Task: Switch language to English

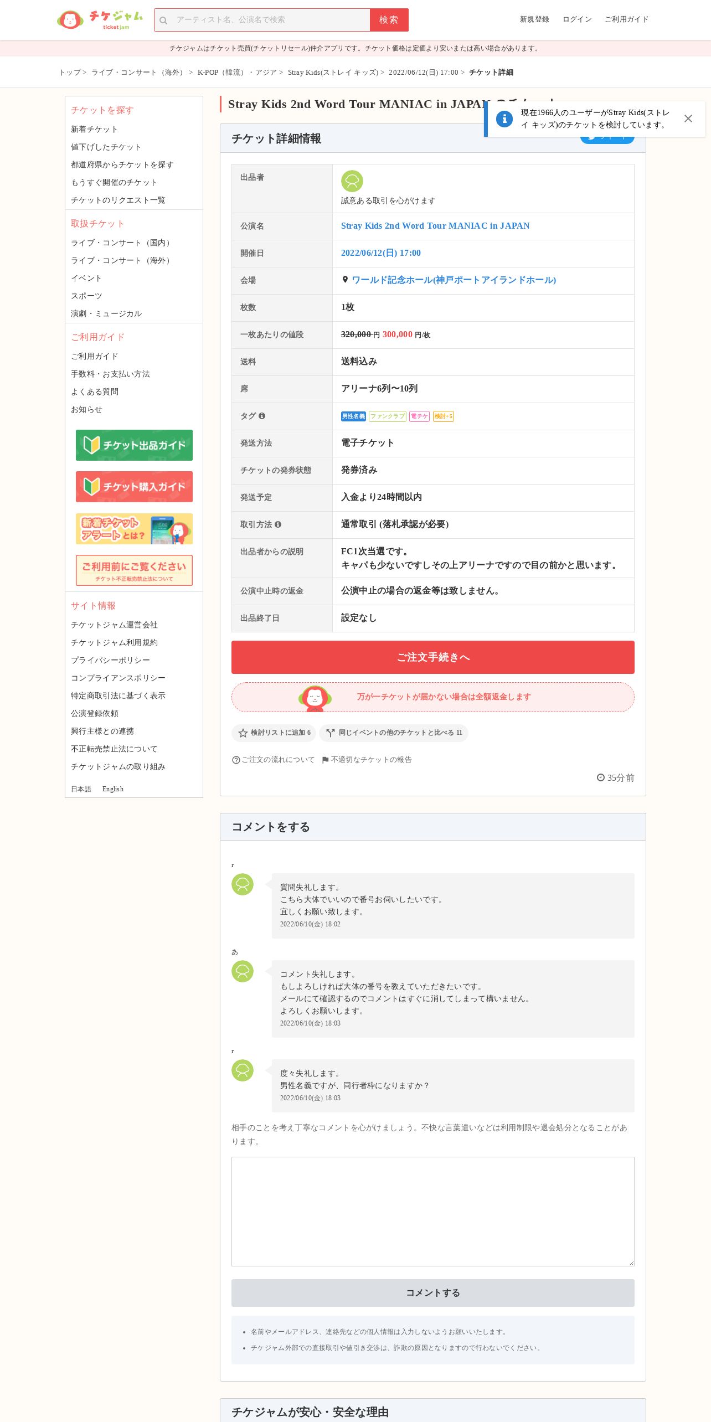Action: (x=113, y=789)
